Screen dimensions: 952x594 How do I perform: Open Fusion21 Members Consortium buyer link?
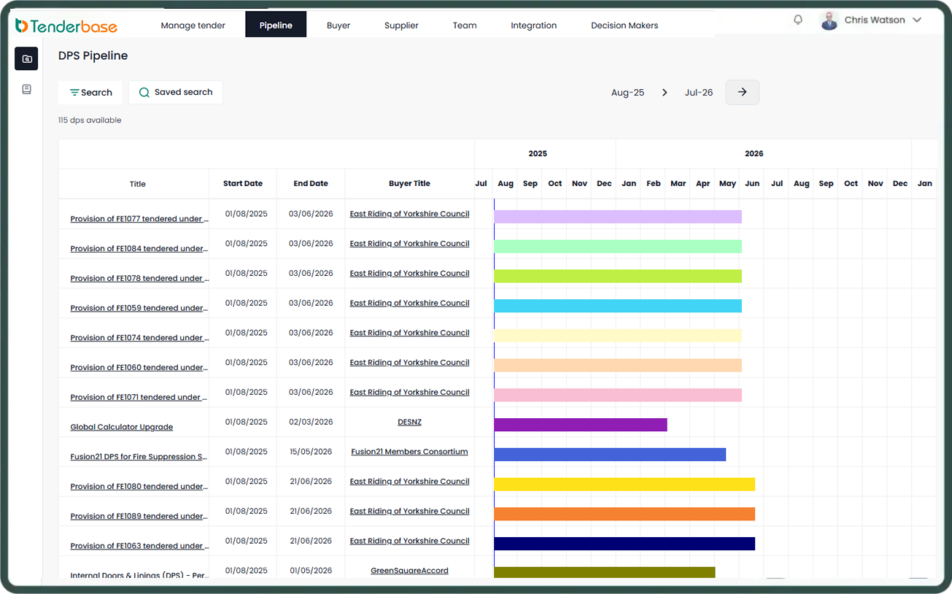[x=409, y=452]
